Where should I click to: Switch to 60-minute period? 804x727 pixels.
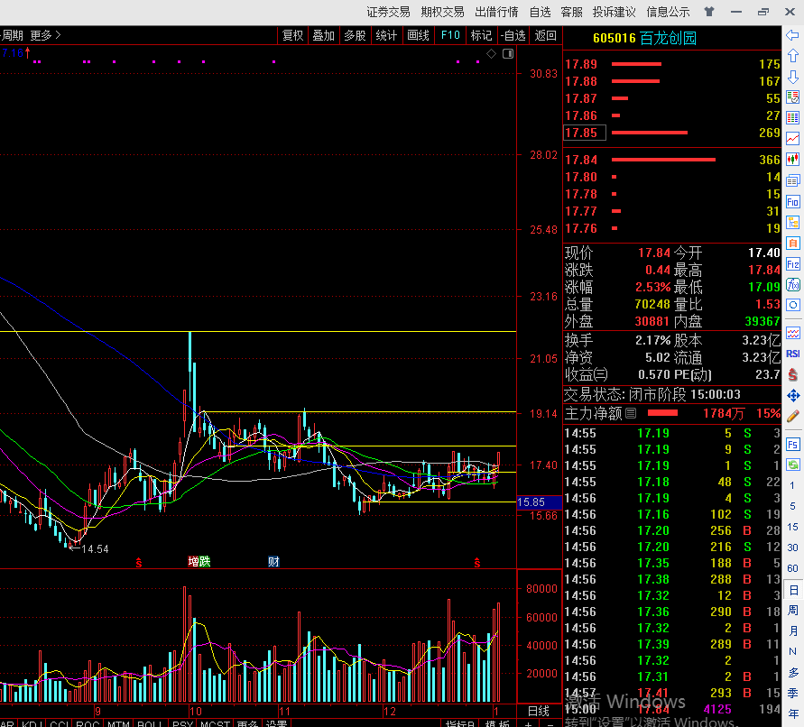click(793, 568)
